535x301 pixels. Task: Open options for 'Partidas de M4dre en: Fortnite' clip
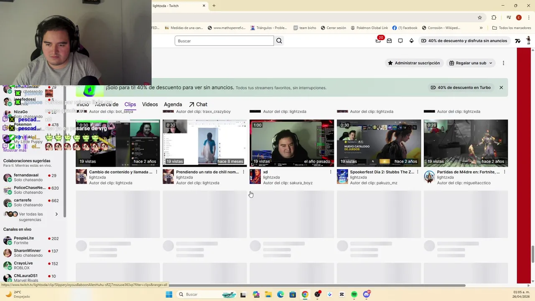pos(504,172)
